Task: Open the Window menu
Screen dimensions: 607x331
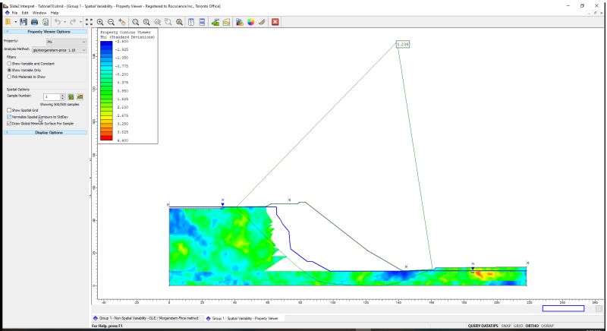Action: (x=39, y=13)
